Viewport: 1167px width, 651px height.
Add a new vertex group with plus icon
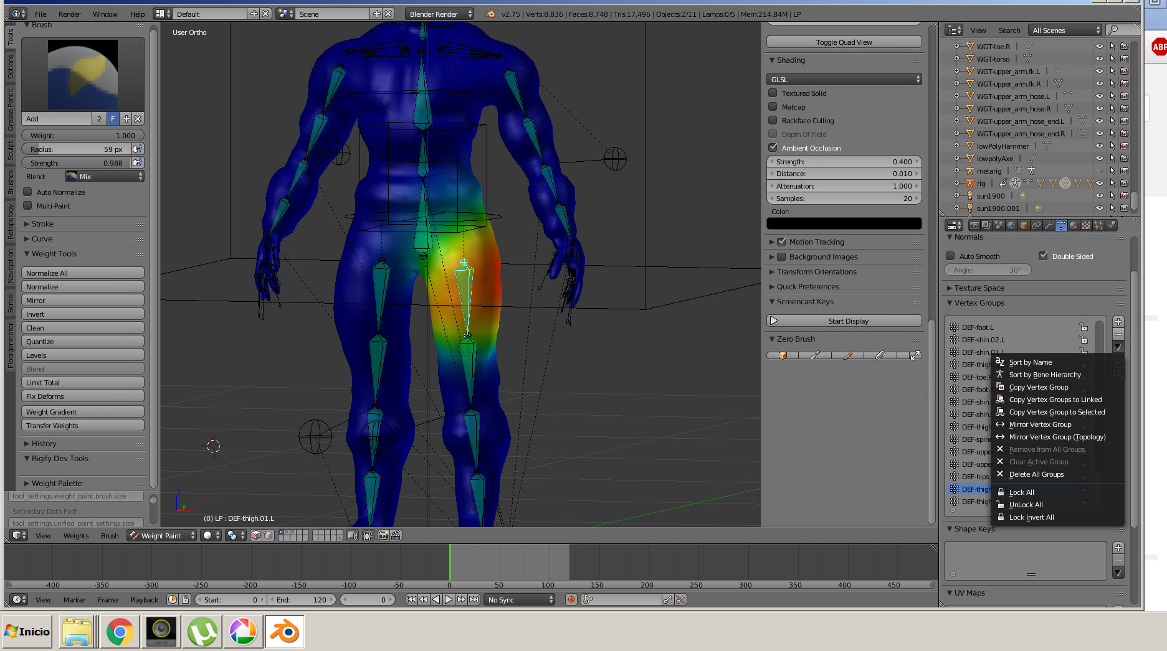pyautogui.click(x=1118, y=322)
